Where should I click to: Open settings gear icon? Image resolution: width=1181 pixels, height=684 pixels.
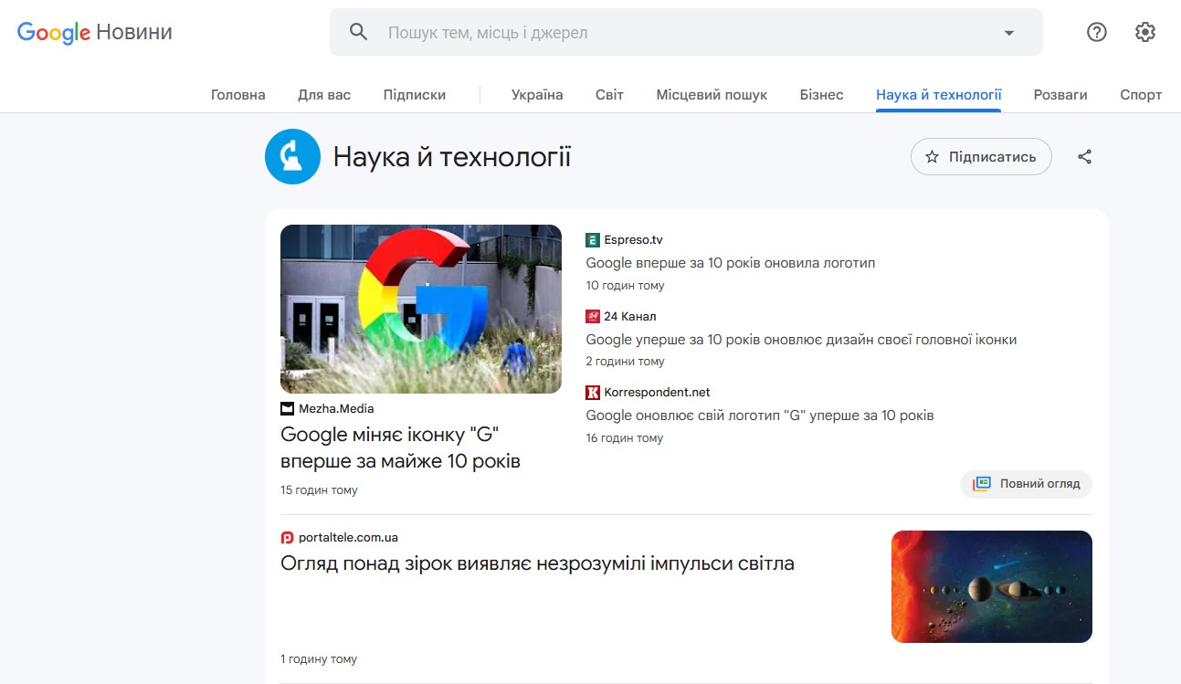pyautogui.click(x=1144, y=32)
